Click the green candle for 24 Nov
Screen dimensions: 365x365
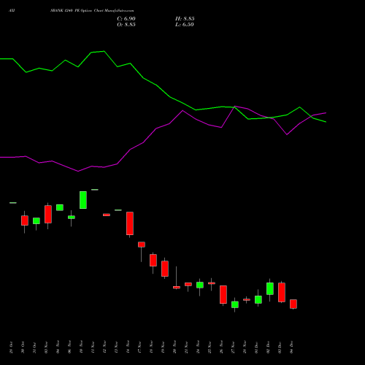pyautogui.click(x=200, y=285)
